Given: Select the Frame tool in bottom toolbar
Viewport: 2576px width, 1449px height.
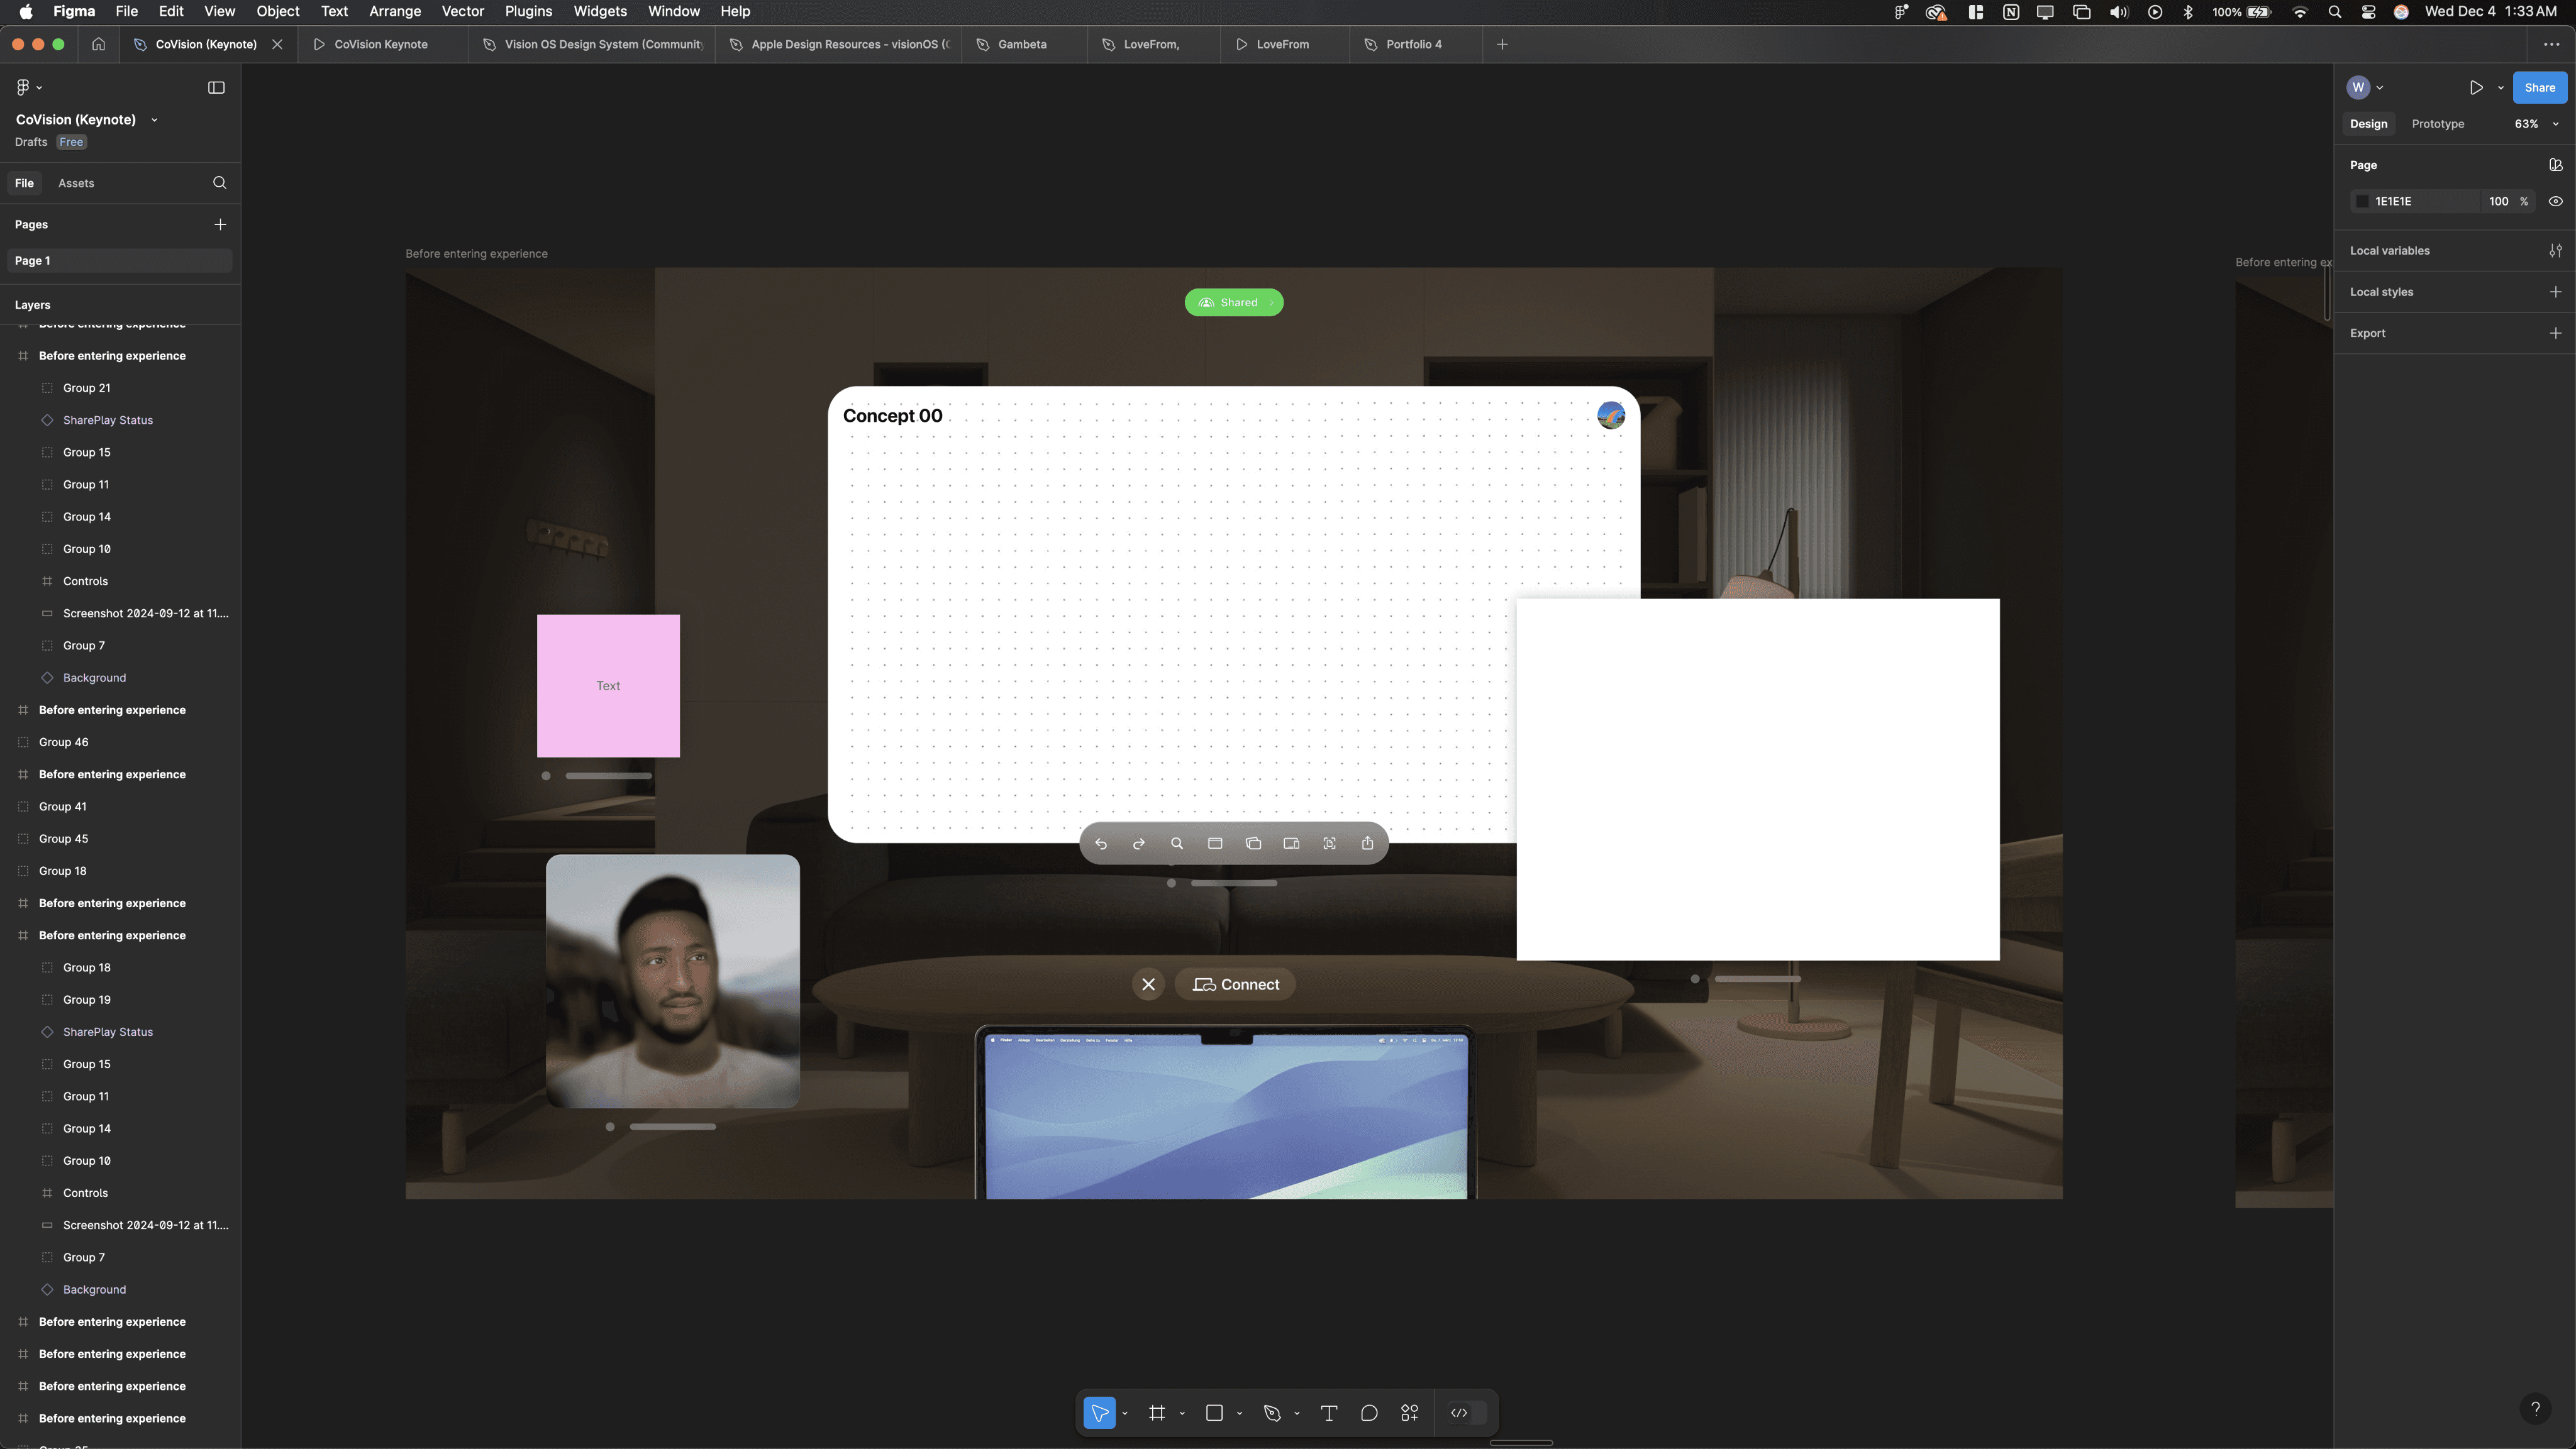Looking at the screenshot, I should pyautogui.click(x=1157, y=1412).
